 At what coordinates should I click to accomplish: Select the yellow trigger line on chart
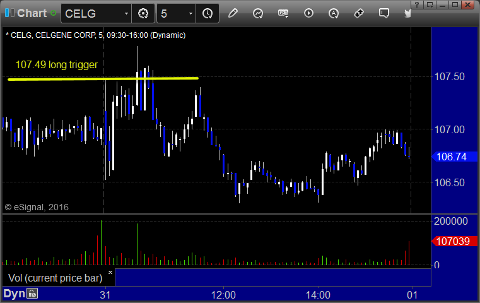(103, 79)
